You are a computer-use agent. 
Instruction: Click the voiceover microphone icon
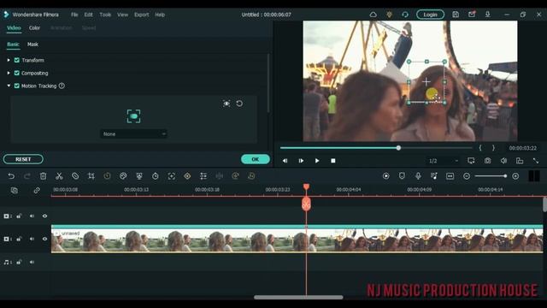[x=418, y=176]
